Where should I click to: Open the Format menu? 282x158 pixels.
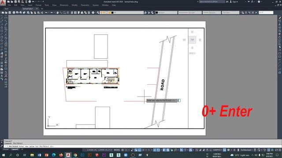coord(38,5)
